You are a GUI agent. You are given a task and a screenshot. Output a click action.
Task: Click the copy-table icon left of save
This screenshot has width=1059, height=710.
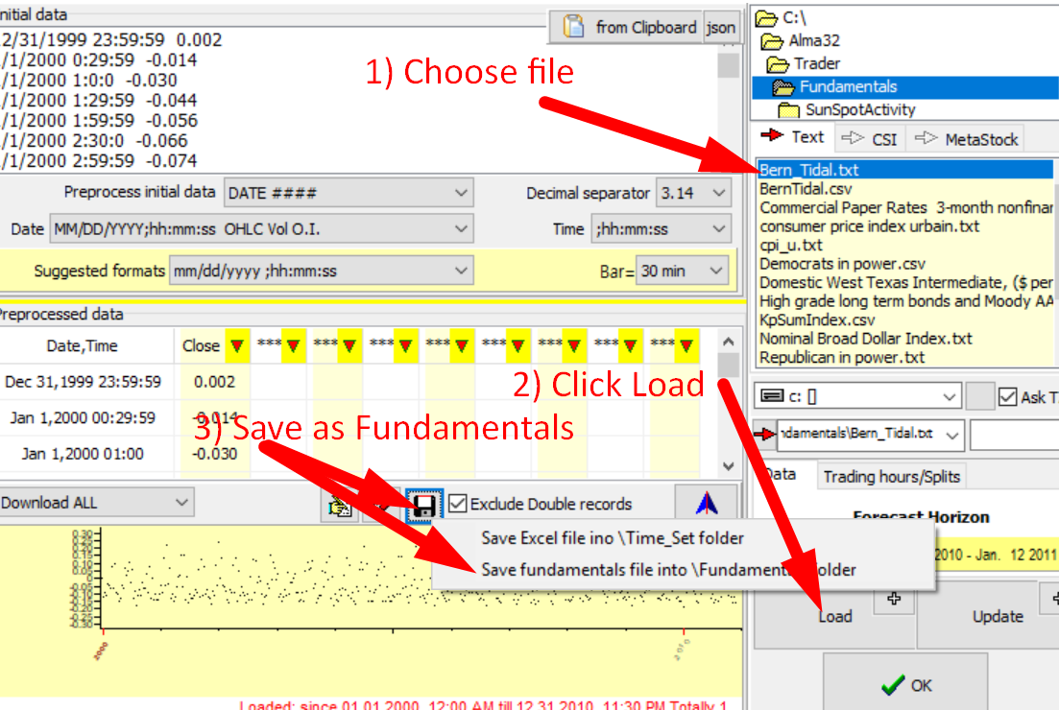340,506
